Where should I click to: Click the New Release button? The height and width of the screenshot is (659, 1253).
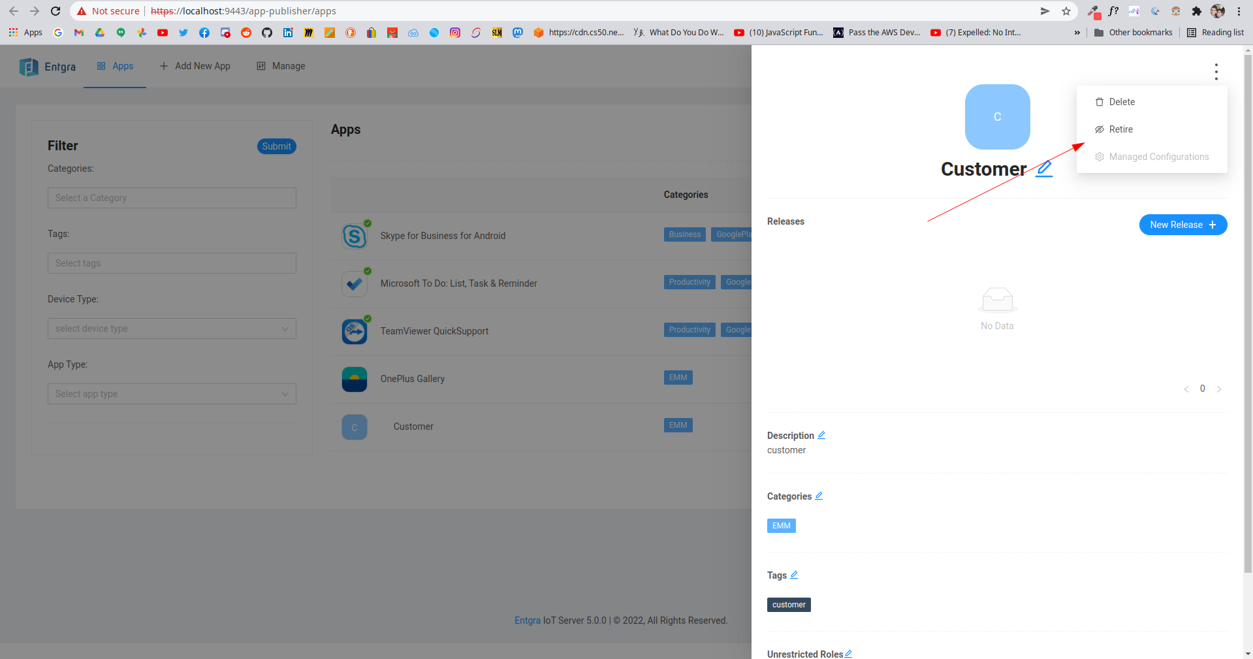coord(1182,224)
